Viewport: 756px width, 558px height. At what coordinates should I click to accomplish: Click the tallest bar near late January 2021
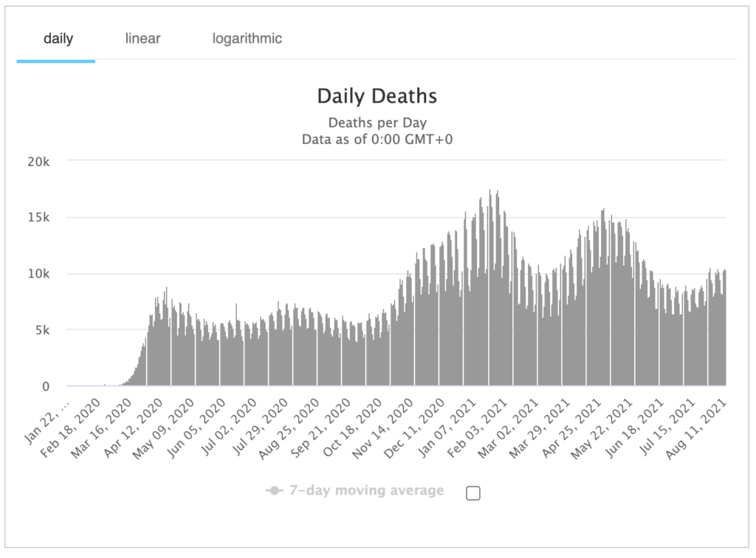pos(490,288)
